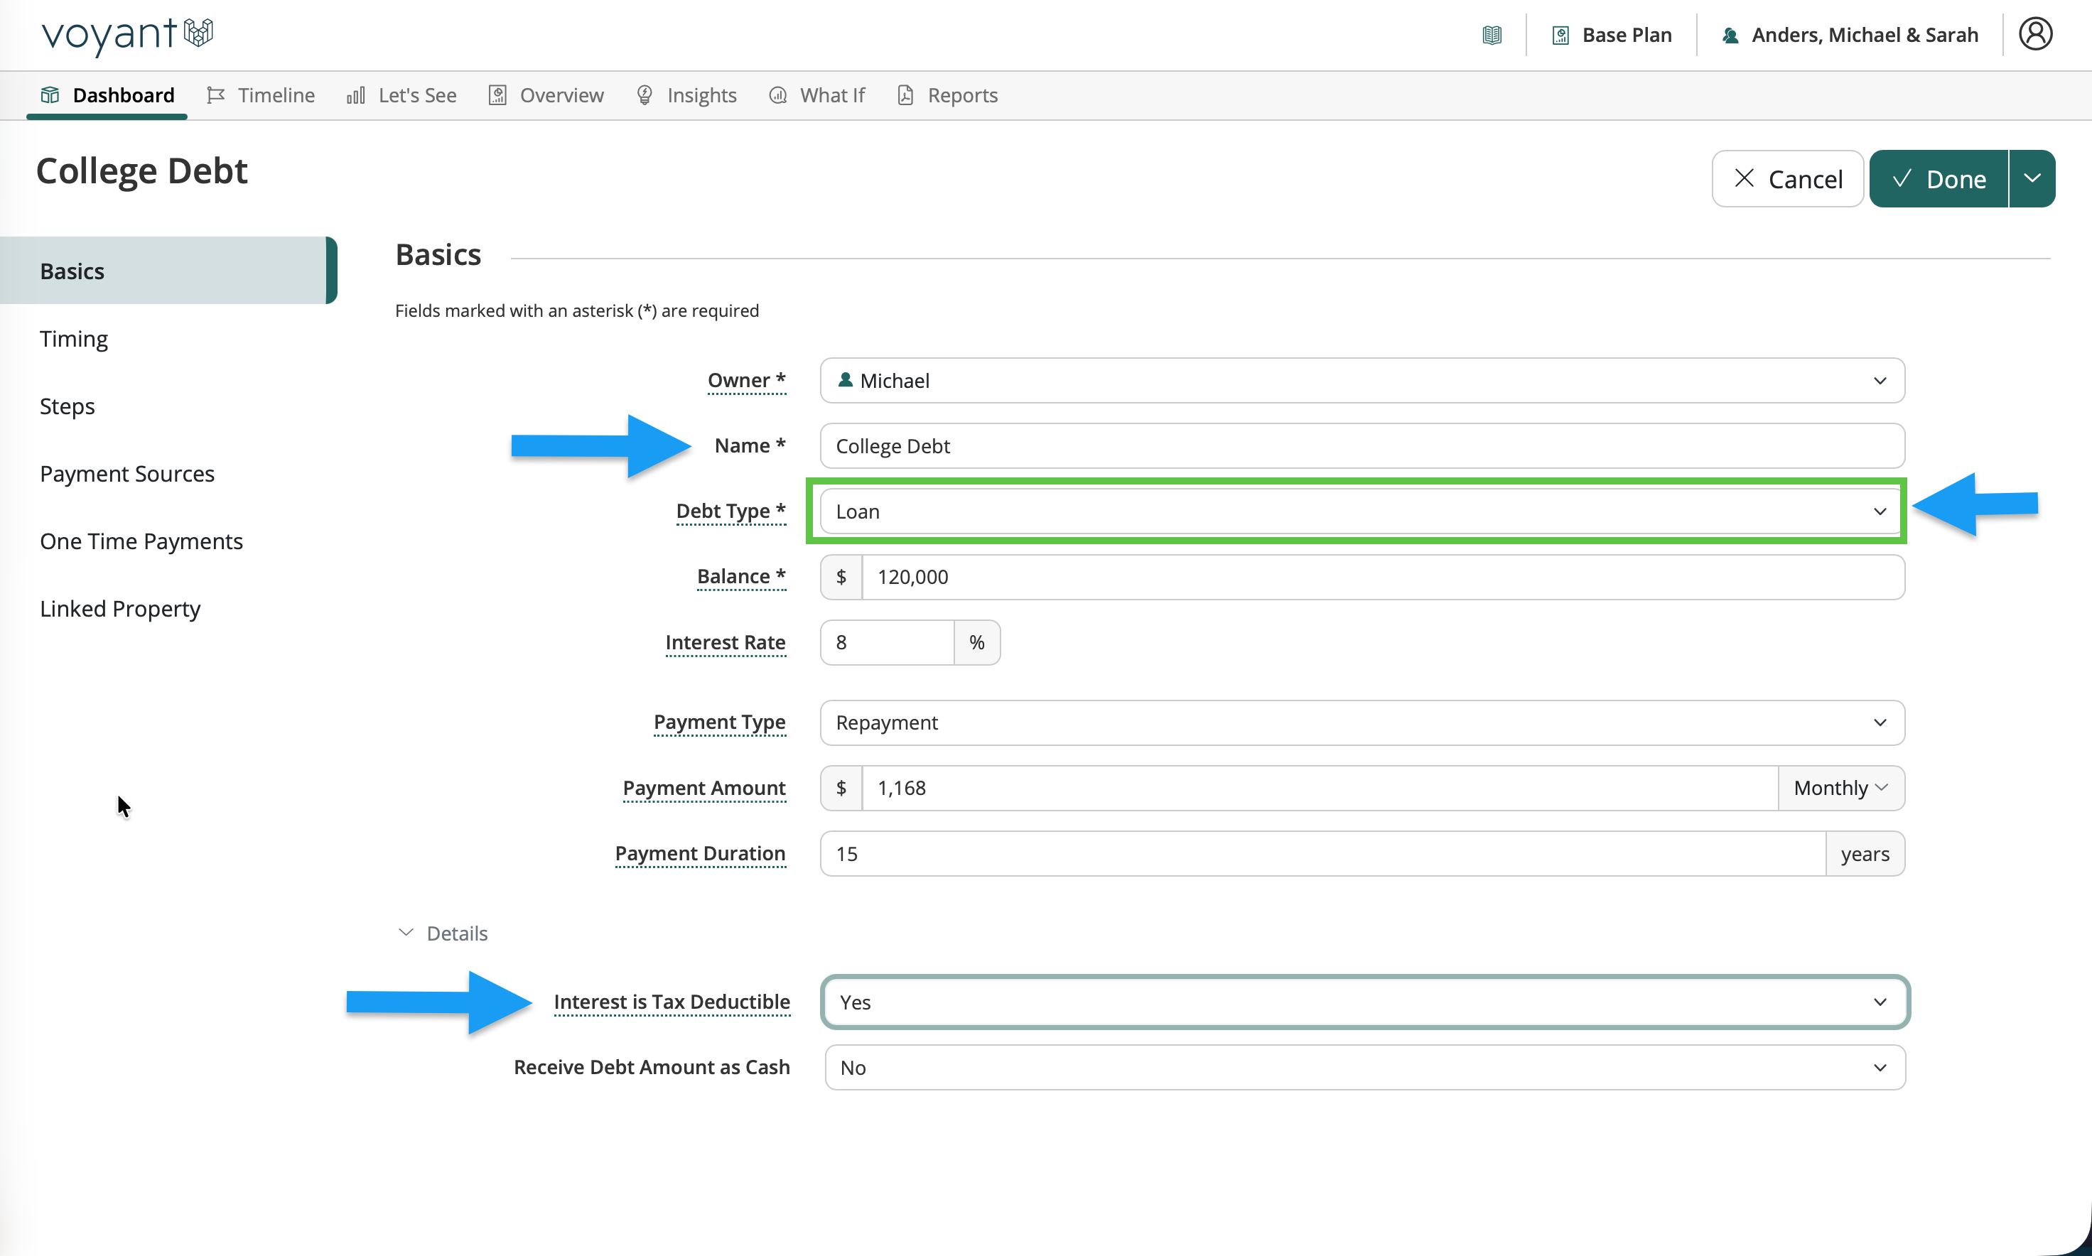Change the Monthly payment frequency dropdown
Screen dimensions: 2092x1256
pyautogui.click(x=1840, y=788)
